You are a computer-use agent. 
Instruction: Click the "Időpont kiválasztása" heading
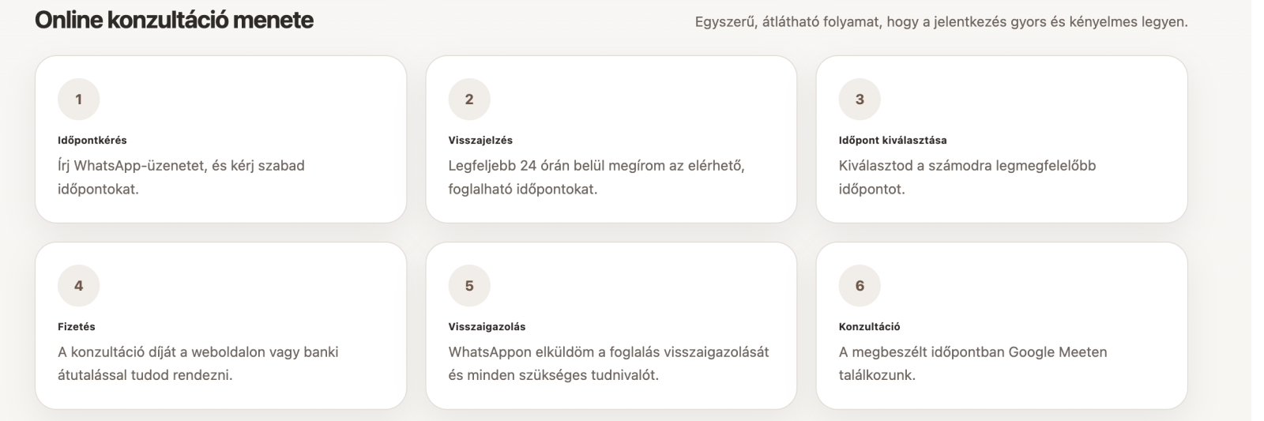point(893,141)
